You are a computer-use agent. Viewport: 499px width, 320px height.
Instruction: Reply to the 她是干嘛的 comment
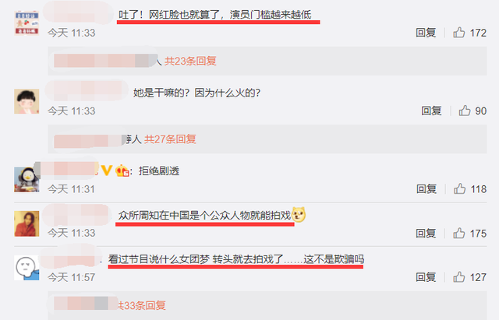point(431,111)
